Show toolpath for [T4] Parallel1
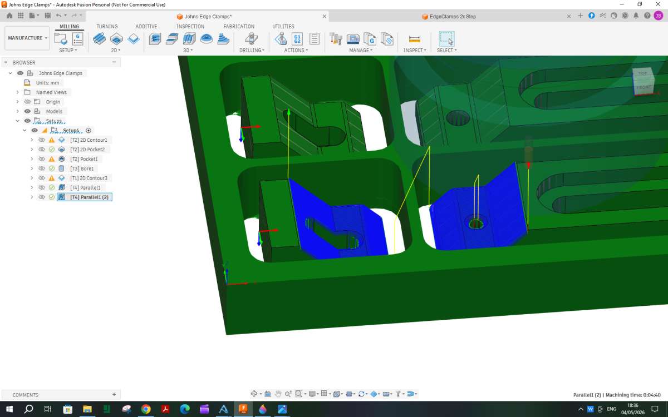Image resolution: width=668 pixels, height=417 pixels. tap(42, 187)
